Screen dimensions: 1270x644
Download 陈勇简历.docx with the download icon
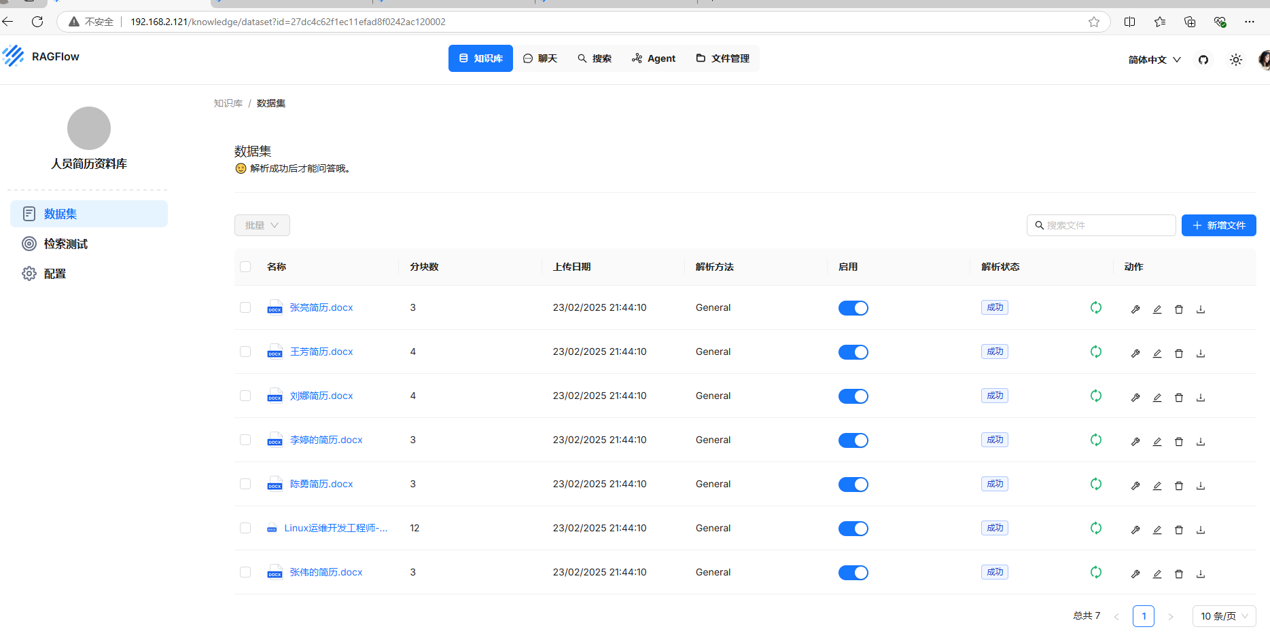pyautogui.click(x=1200, y=485)
